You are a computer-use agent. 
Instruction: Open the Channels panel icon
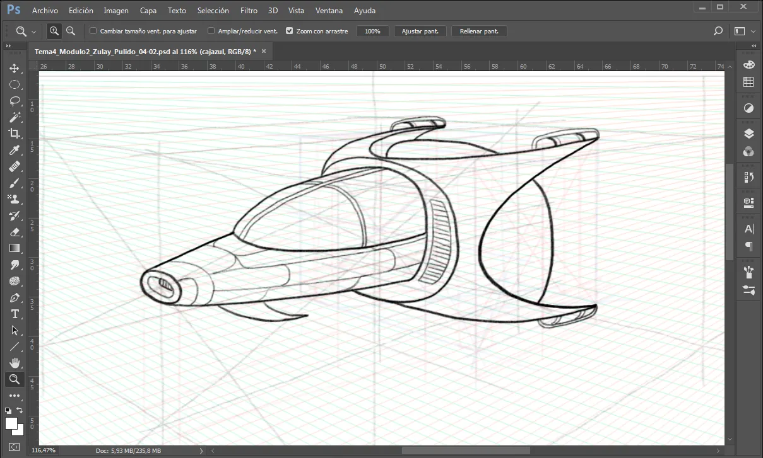[x=748, y=151]
